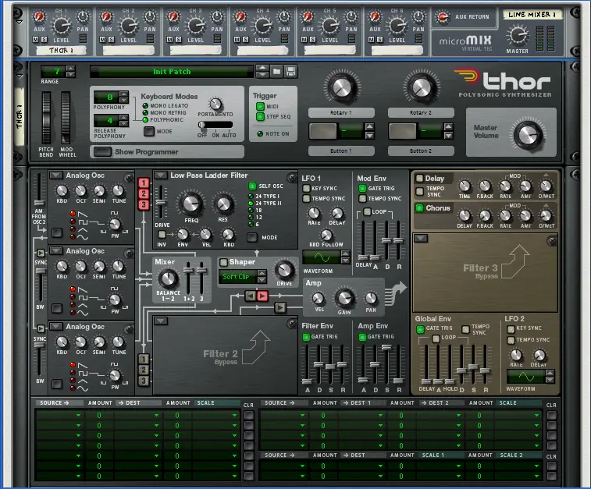
Task: Toggle Trigger MIDI button
Action: point(260,107)
